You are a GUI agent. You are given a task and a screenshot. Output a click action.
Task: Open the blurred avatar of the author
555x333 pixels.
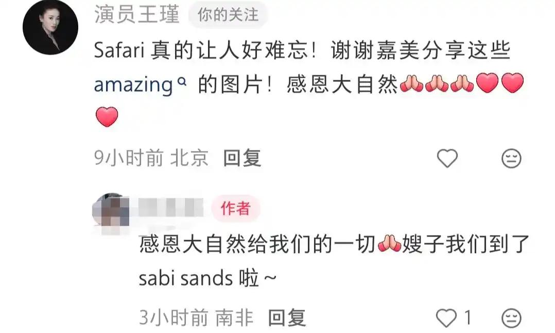(111, 211)
